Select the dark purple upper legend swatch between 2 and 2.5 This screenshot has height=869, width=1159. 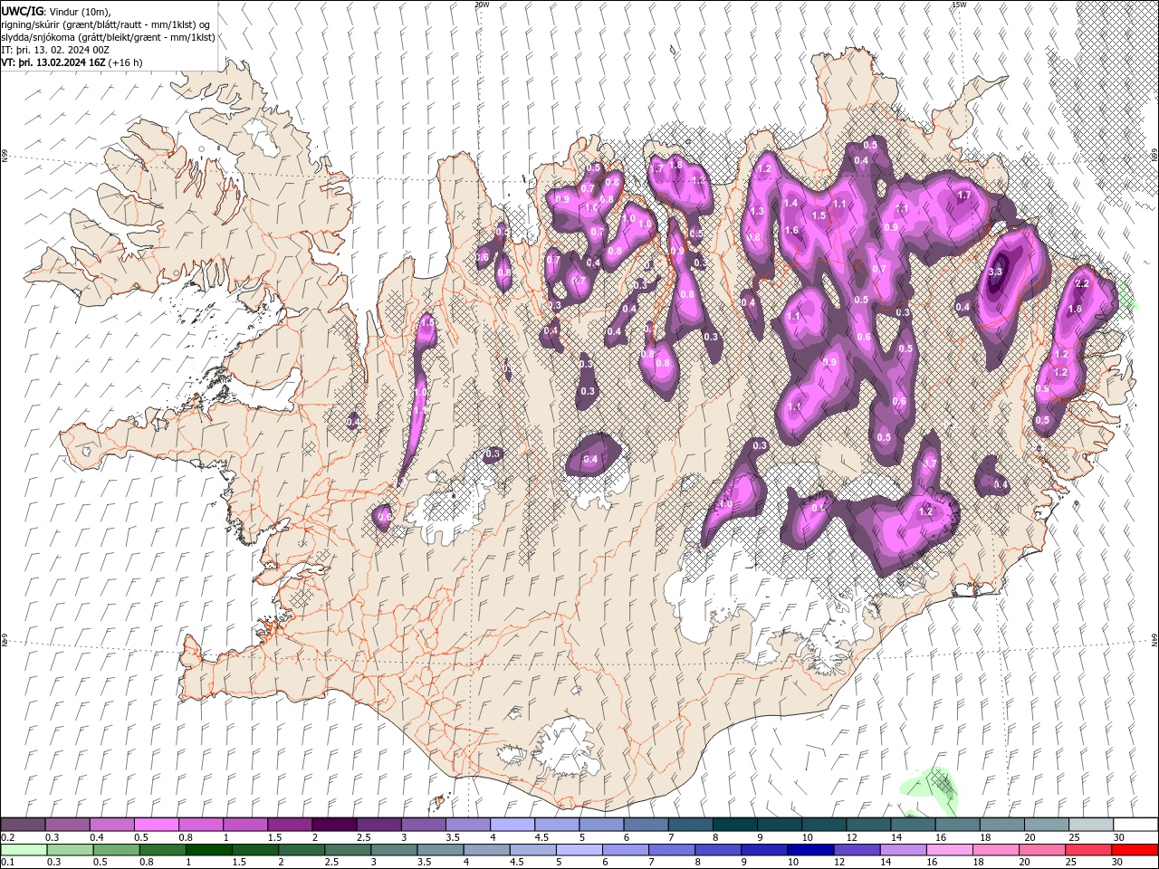tap(335, 824)
